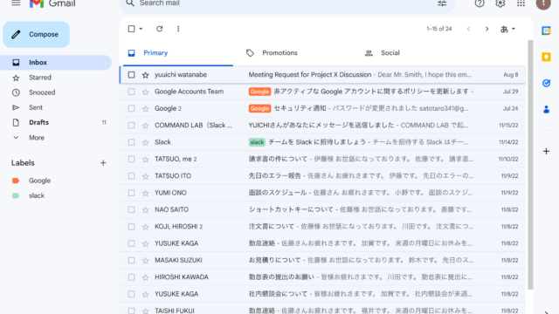The width and height of the screenshot is (559, 314).
Task: Open the main menu hamburger icon
Action: pyautogui.click(x=16, y=3)
